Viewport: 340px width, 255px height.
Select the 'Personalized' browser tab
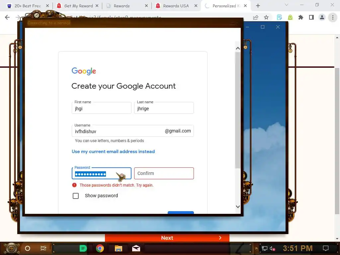(x=226, y=6)
